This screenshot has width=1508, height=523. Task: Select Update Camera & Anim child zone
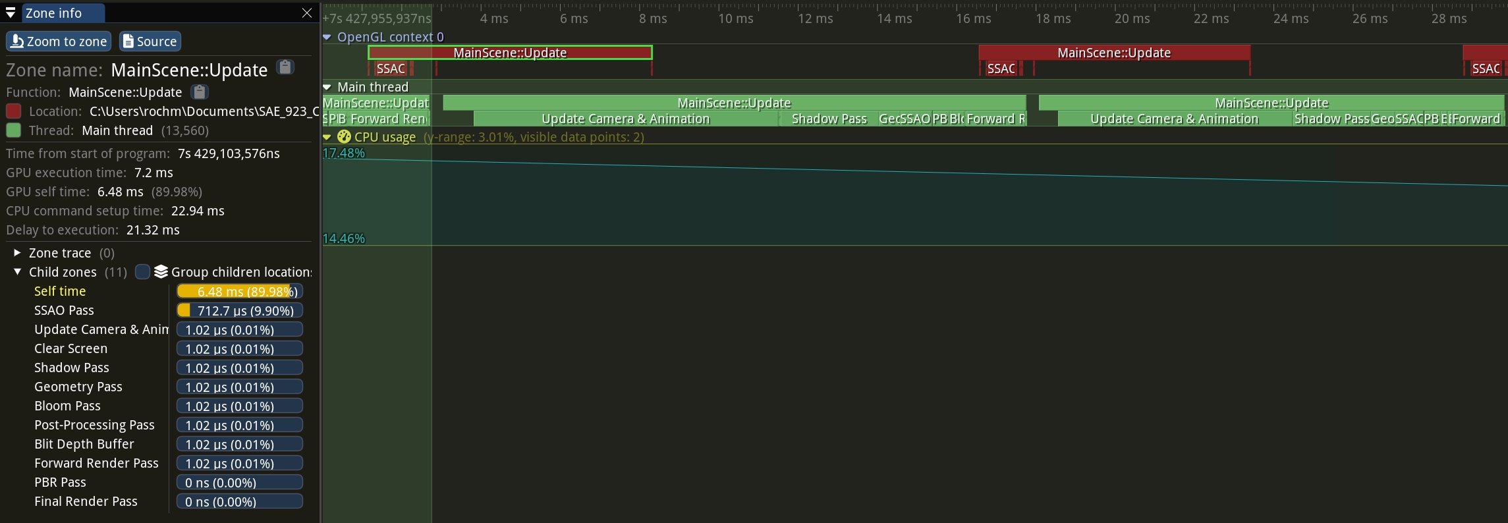[x=101, y=329]
